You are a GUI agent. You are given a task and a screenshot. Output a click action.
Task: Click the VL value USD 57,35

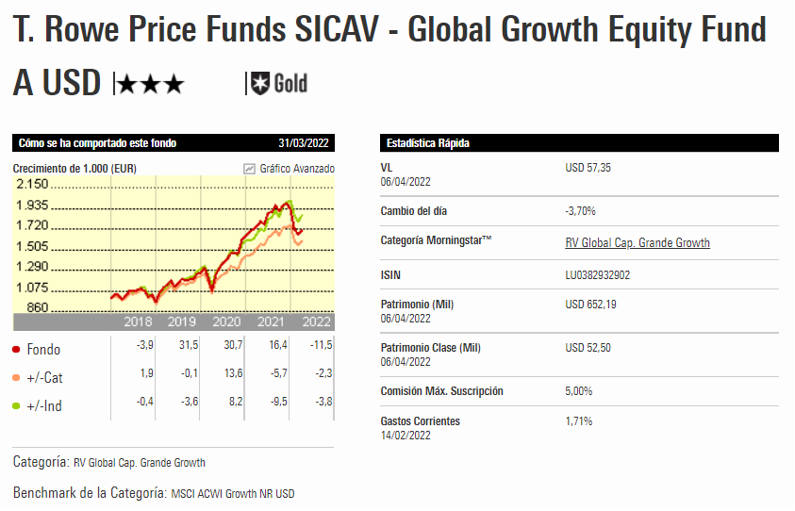588,167
